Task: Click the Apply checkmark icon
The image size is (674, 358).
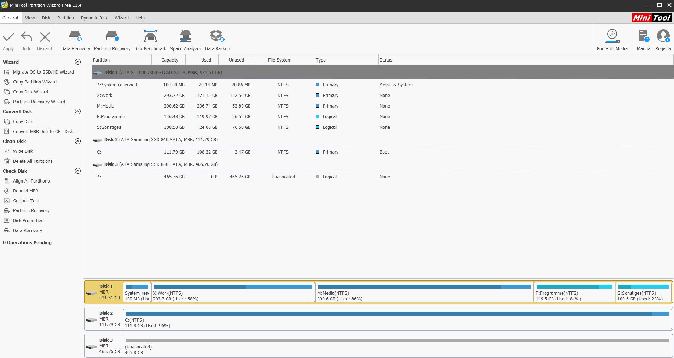Action: coord(8,37)
